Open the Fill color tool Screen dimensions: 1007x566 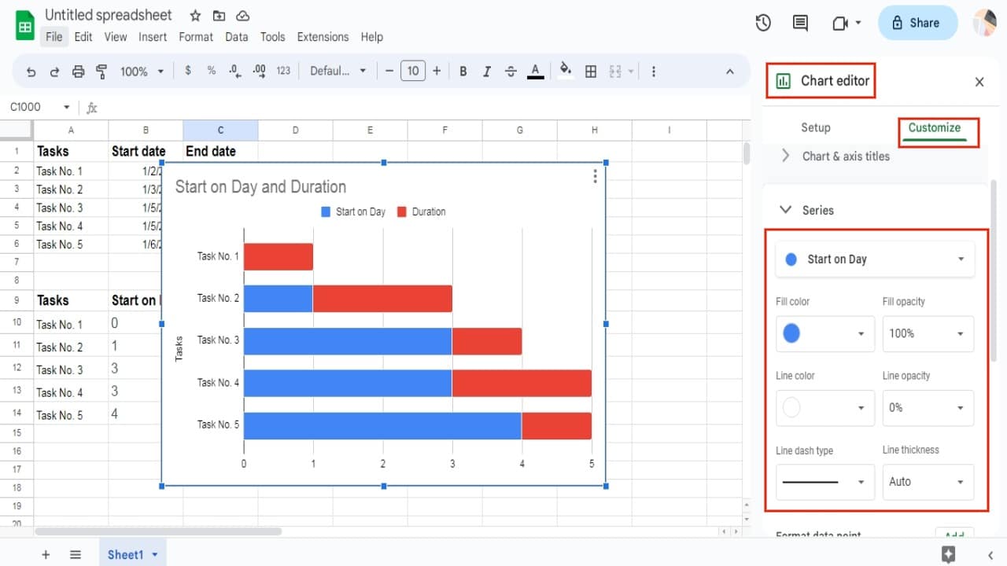pos(566,71)
